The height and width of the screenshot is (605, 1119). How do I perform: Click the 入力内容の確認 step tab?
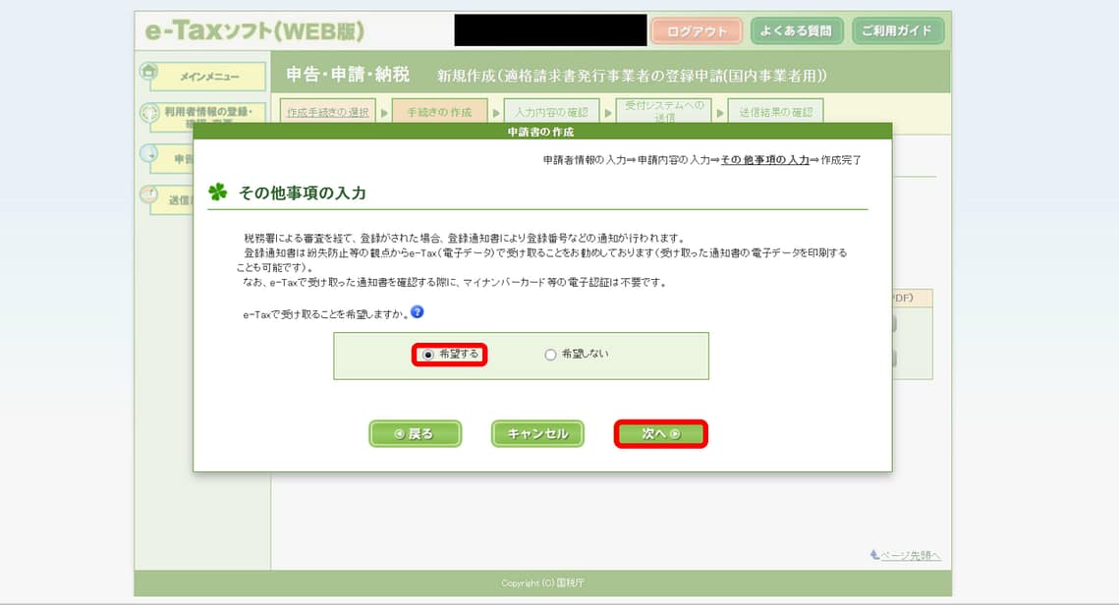(551, 113)
